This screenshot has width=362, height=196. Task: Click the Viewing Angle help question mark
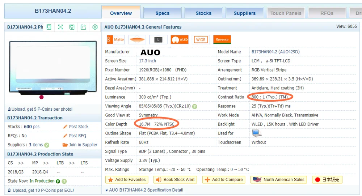195,106
